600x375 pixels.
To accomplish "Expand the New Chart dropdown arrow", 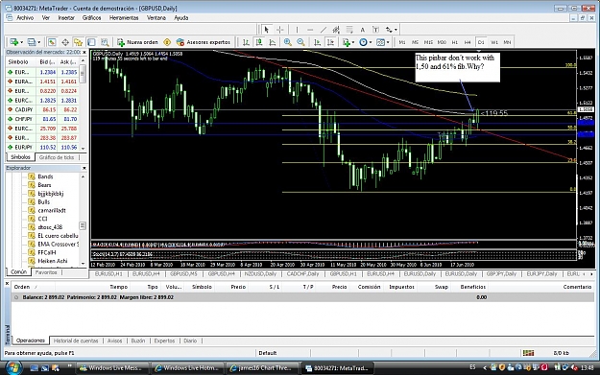I will click(21, 42).
